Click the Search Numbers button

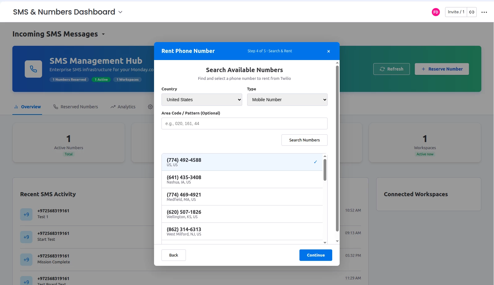click(x=304, y=140)
